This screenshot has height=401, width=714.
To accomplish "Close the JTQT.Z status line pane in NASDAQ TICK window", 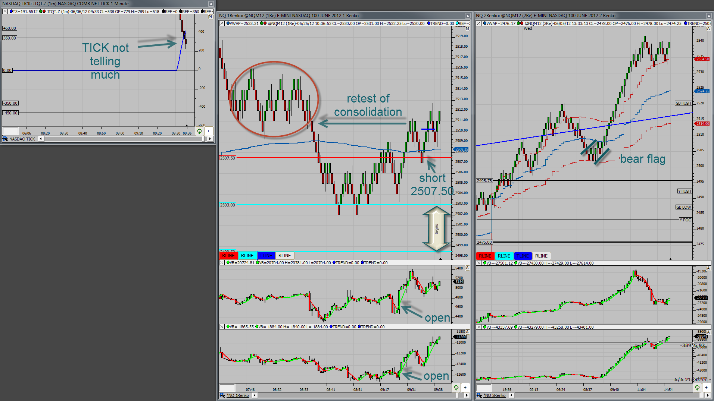I will 5,12.
